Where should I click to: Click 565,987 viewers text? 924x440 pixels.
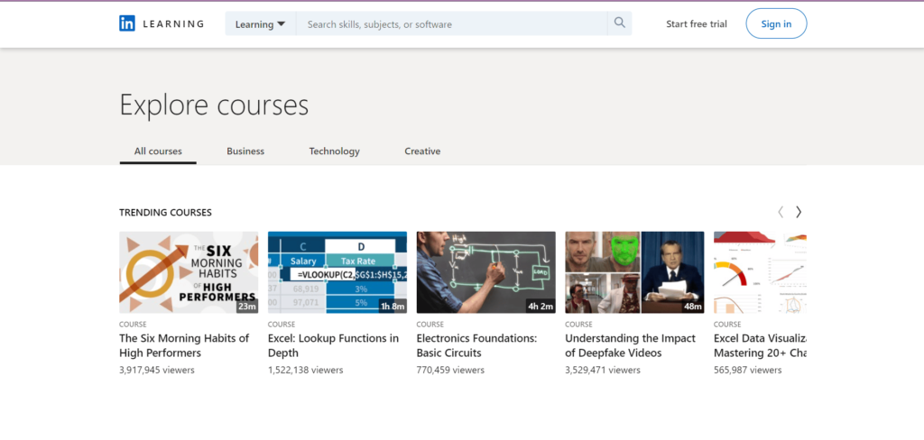coord(748,370)
